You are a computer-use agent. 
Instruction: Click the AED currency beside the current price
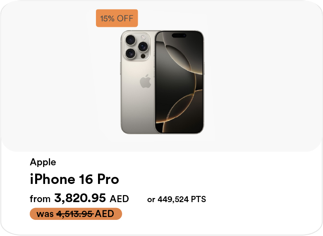pyautogui.click(x=119, y=199)
